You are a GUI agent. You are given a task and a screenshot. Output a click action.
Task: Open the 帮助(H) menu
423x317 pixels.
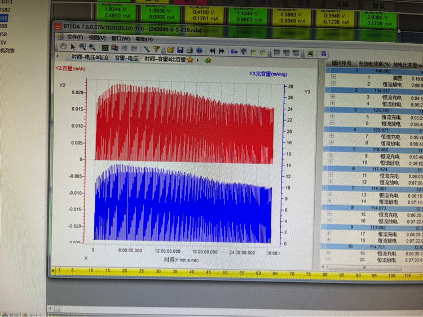144,39
